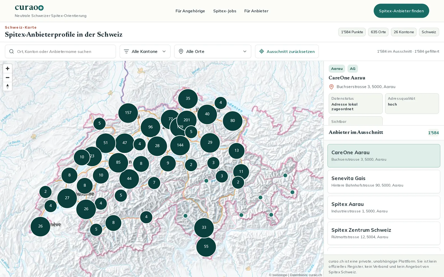Viewport: 444px width, 277px height.
Task: Focus the Ort, Kanton oder Anbietername search field
Action: click(60, 52)
